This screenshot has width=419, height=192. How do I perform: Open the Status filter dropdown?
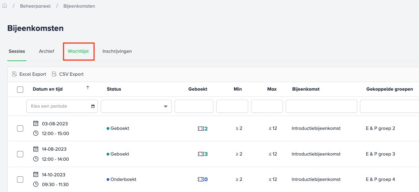click(x=136, y=106)
